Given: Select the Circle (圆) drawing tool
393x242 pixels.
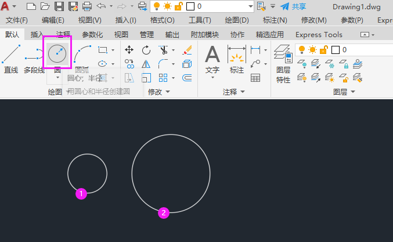Looking at the screenshot, I should [57, 53].
